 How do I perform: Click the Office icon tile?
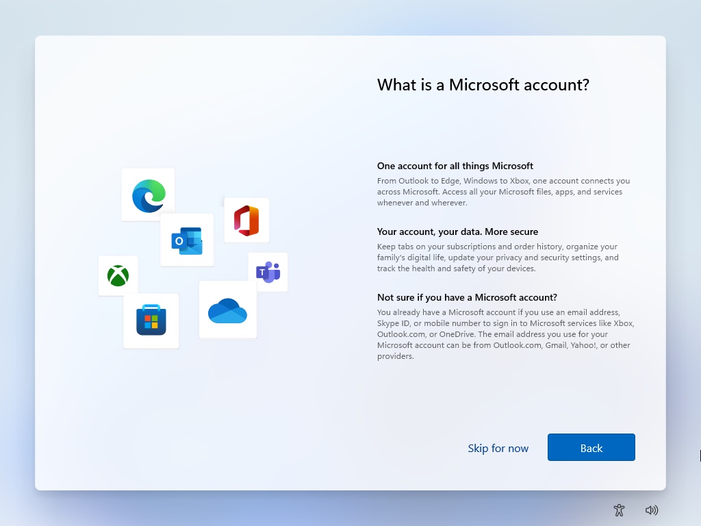[x=246, y=221]
